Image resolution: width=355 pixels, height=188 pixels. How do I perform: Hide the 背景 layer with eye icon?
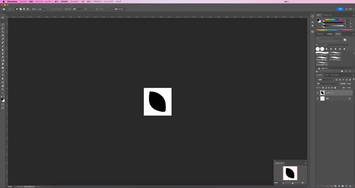click(x=317, y=99)
